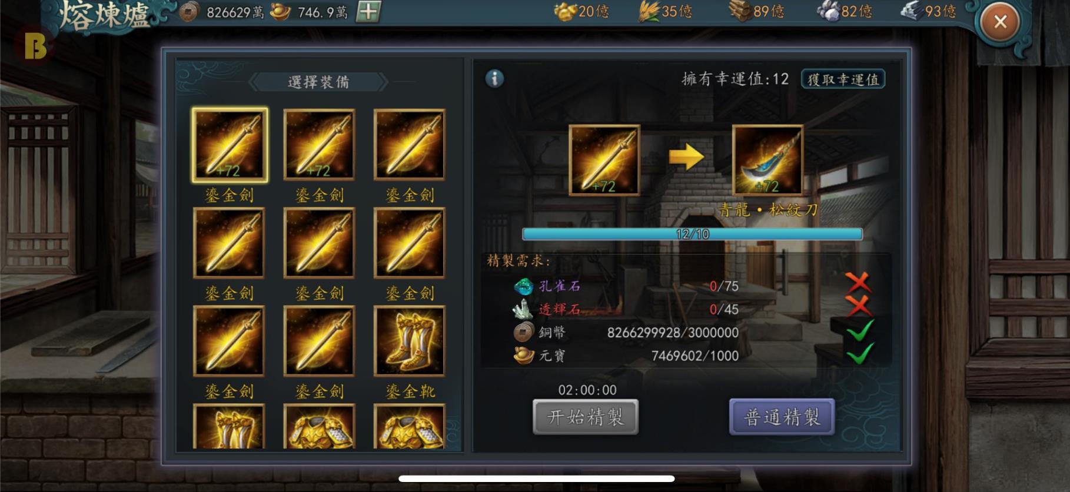Viewport: 1070px width, 492px height.
Task: Click the source sword icon beside the arrow
Action: (x=604, y=160)
